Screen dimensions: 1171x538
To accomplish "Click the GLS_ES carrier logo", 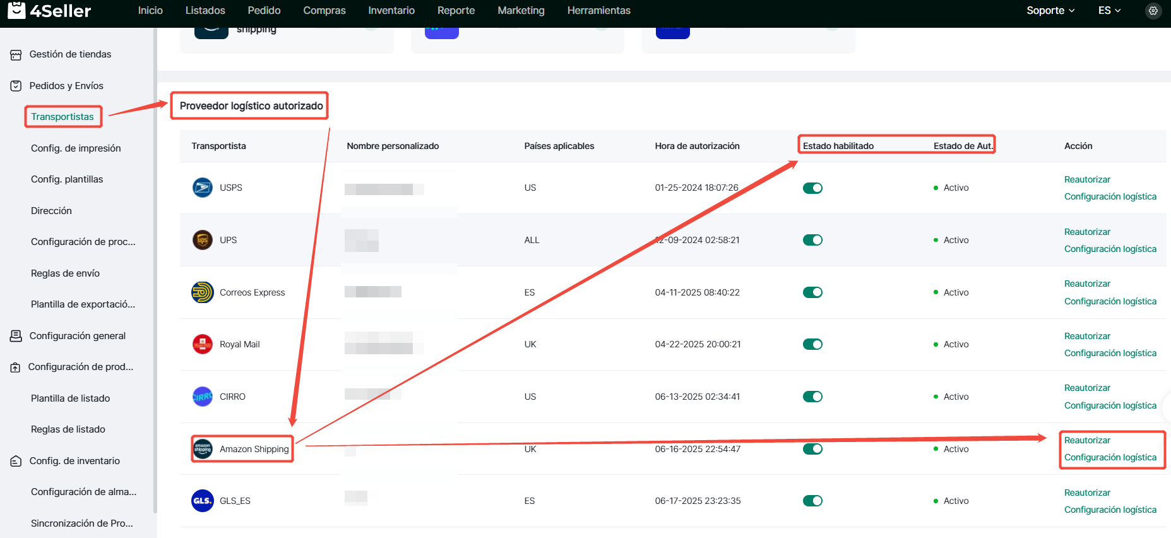I will 202,501.
